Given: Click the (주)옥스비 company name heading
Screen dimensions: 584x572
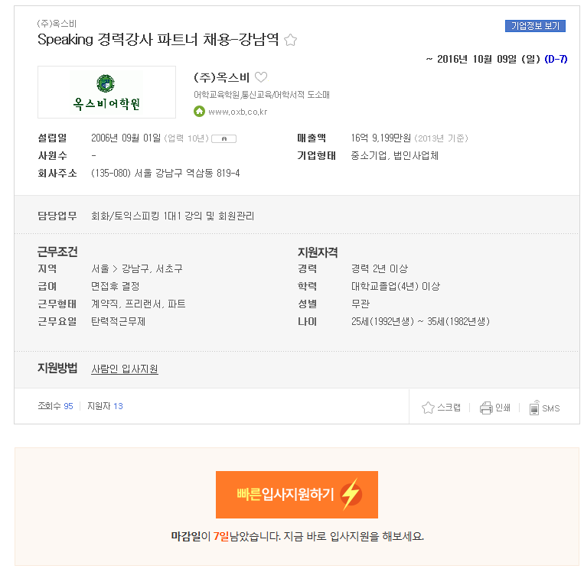Looking at the screenshot, I should coord(221,77).
